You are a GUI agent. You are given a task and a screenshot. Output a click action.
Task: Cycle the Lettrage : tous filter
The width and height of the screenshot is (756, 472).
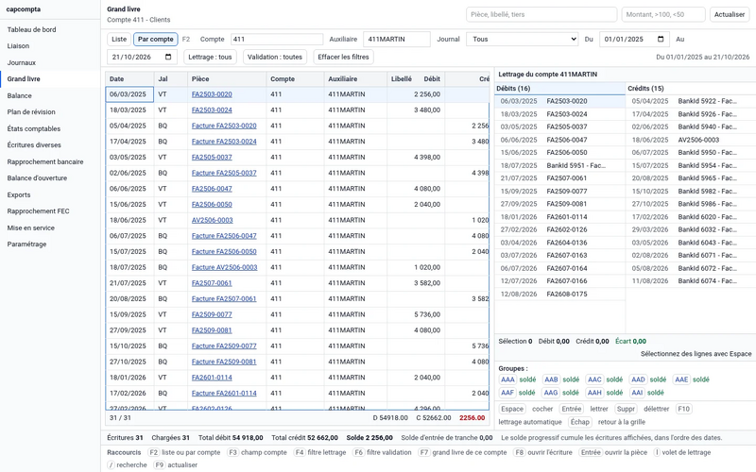pyautogui.click(x=210, y=57)
